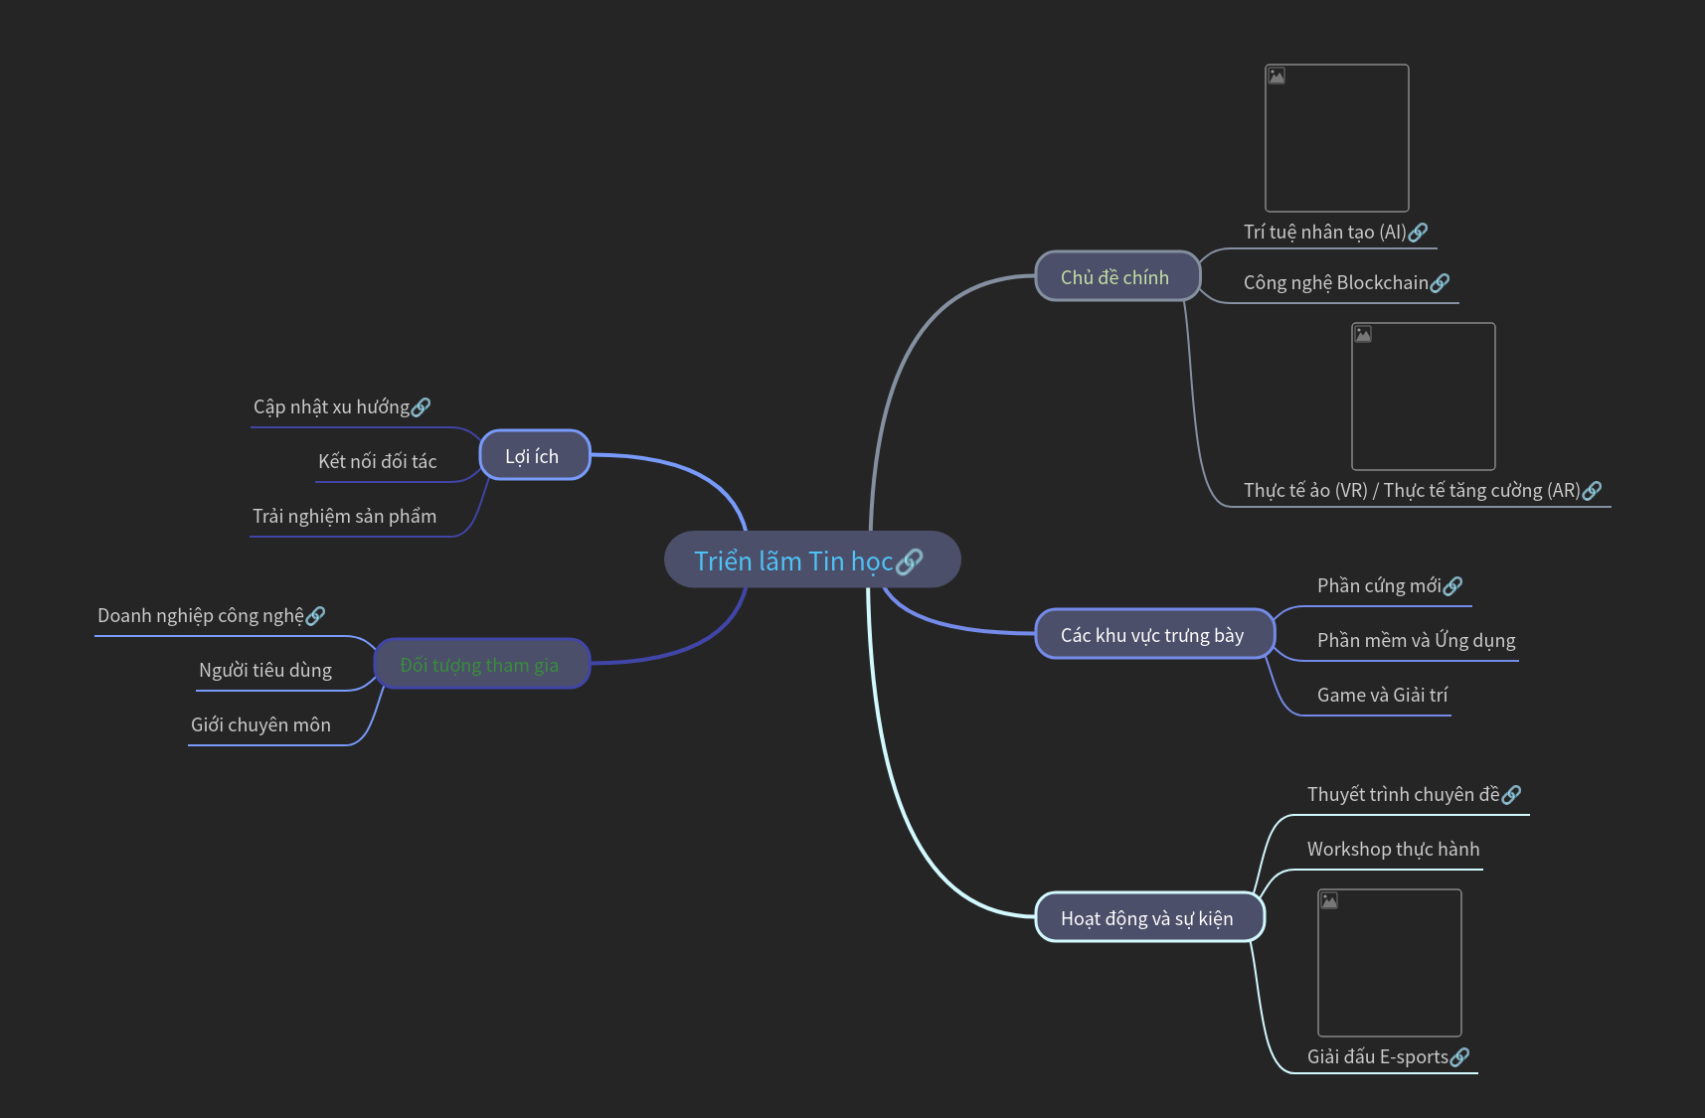The height and width of the screenshot is (1118, 1705).
Task: Click the Kết nối đối tác item
Action: (377, 462)
